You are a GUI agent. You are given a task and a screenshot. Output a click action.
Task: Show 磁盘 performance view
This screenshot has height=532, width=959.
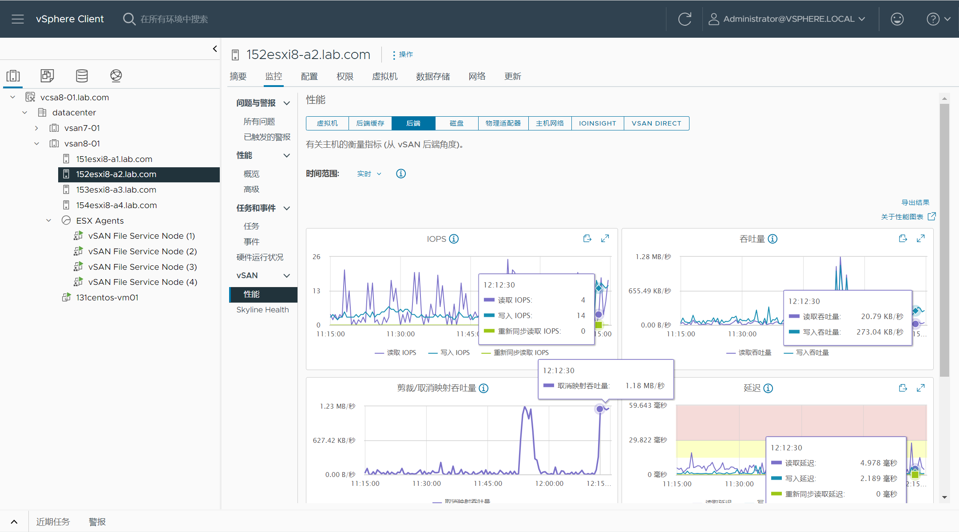(x=456, y=123)
